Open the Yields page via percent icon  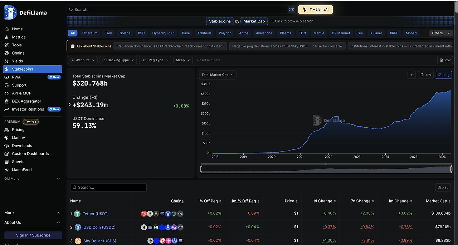pos(6,61)
